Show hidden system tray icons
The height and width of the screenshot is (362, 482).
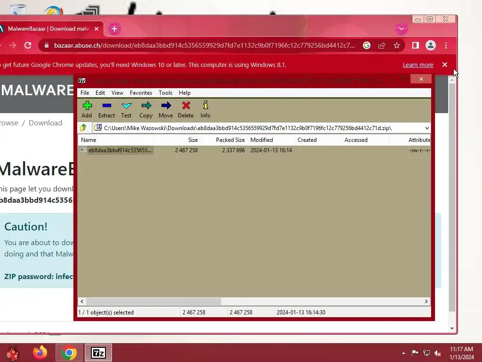click(x=403, y=353)
